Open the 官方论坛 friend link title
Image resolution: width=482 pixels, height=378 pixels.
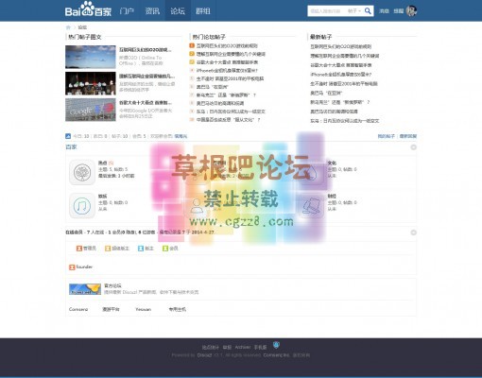click(112, 285)
